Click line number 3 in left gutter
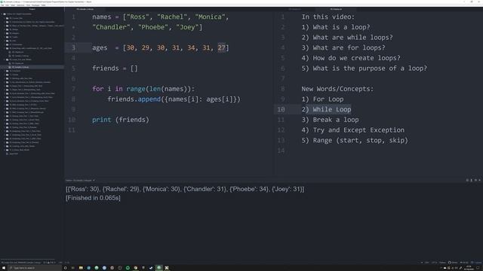 pyautogui.click(x=73, y=47)
